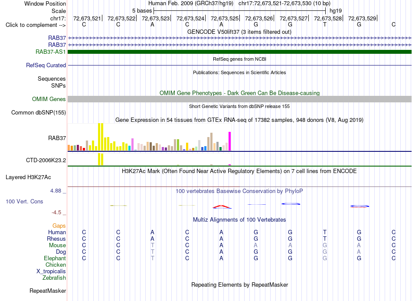Viewport: 412px width, 301px height.
Task: Open the RefSeq Curated track label
Action: click(46, 65)
